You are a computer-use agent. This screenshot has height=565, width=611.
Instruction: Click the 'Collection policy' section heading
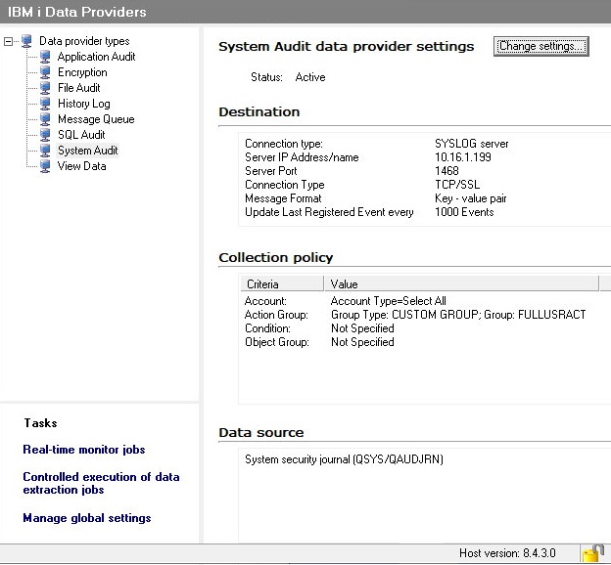pyautogui.click(x=276, y=258)
